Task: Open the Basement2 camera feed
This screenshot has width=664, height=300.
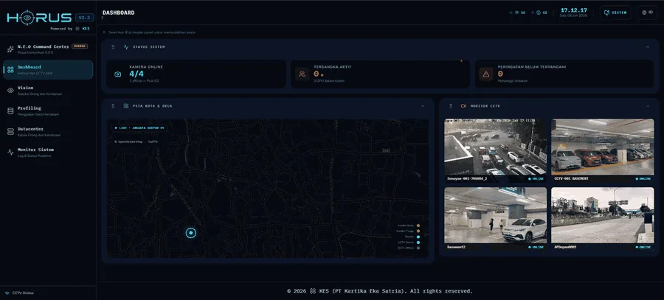Action: 496,219
